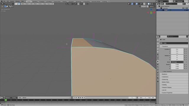Open the Mesh menu in viewport header

click(x=35, y=4)
